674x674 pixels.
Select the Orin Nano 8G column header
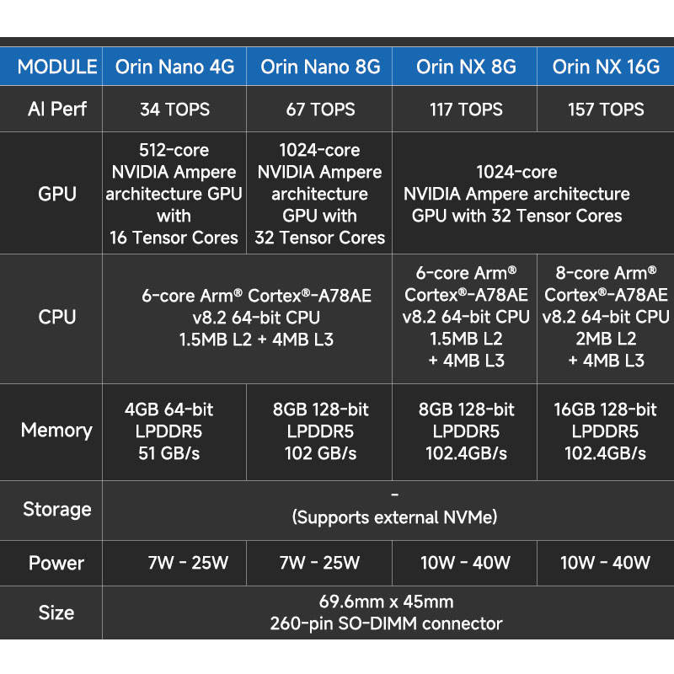[319, 67]
